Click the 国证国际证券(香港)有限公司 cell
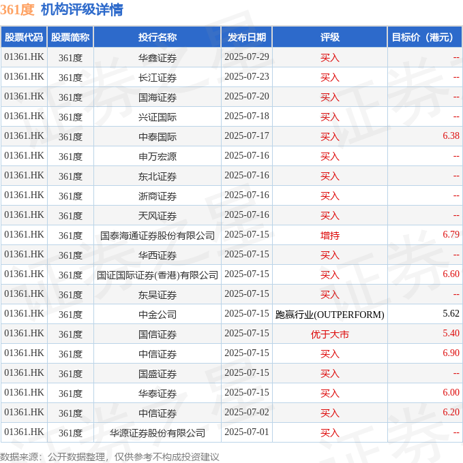 pyautogui.click(x=158, y=275)
